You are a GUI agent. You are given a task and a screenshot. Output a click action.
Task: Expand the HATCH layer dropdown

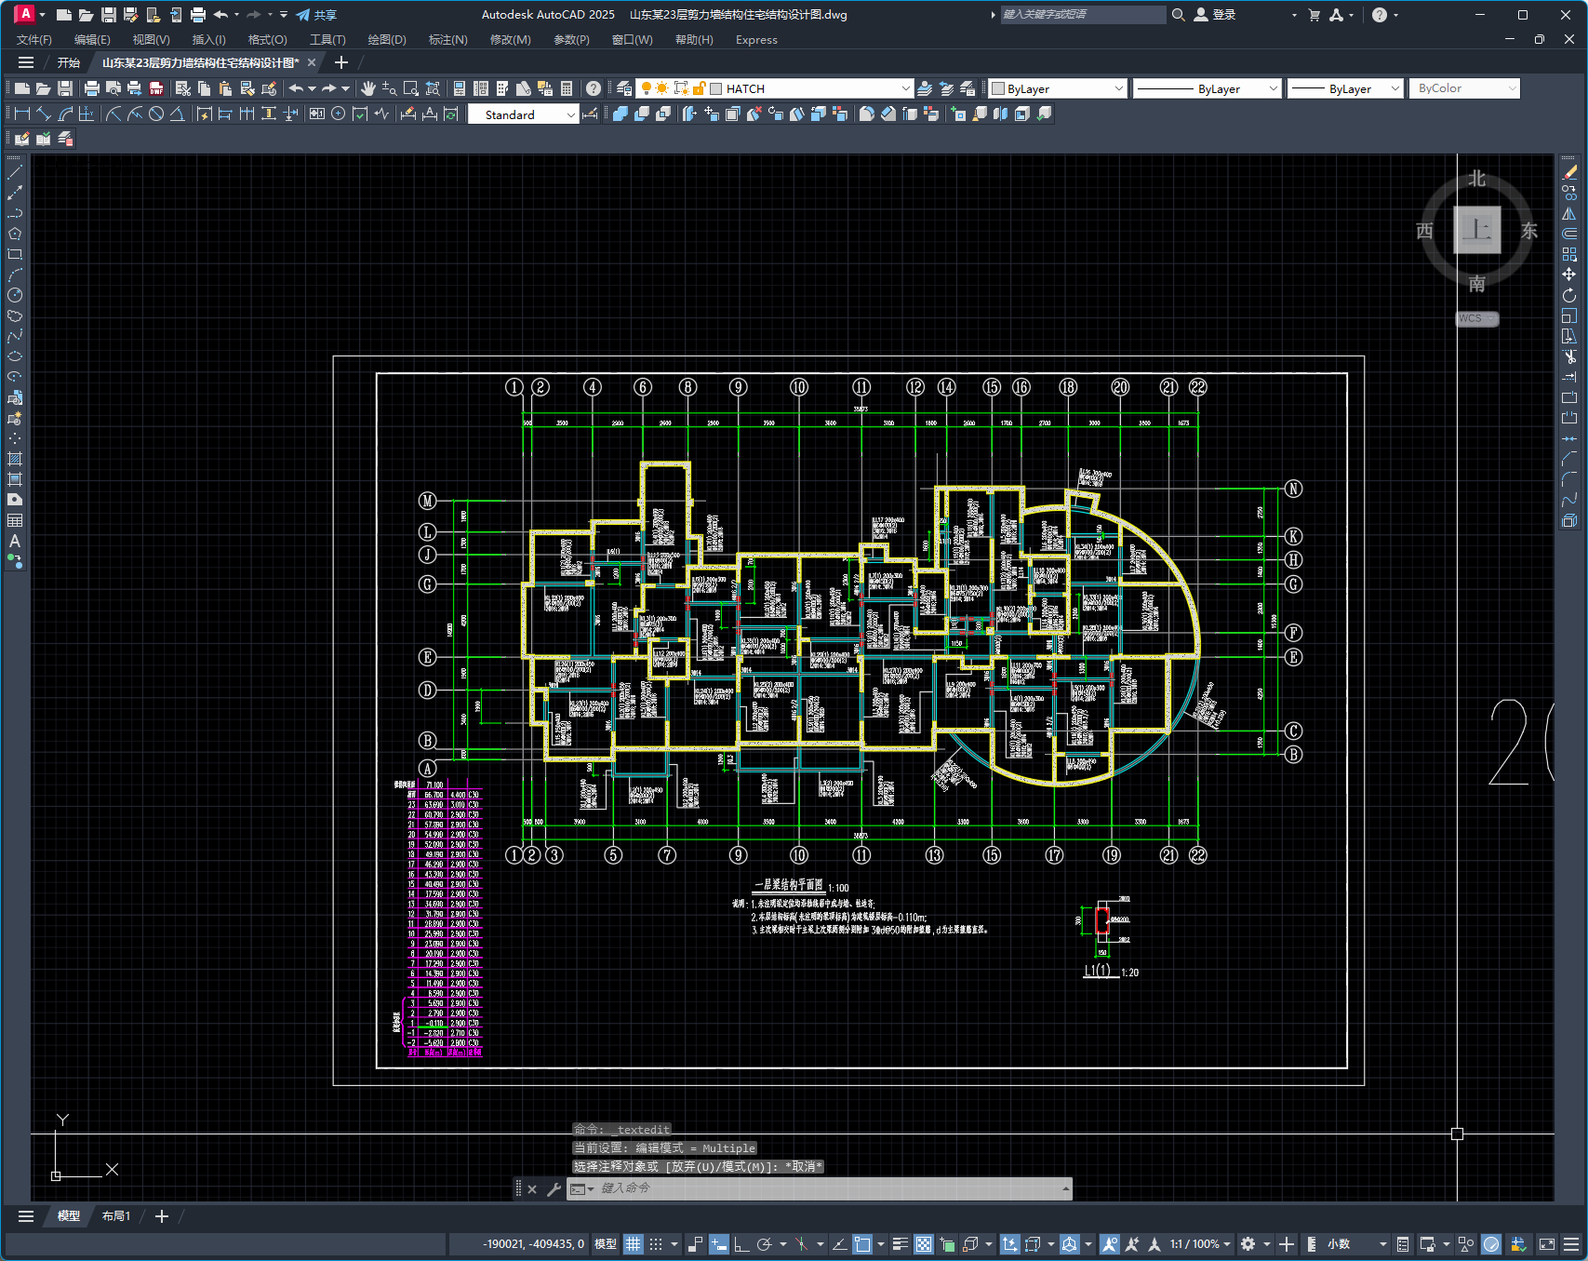[905, 88]
